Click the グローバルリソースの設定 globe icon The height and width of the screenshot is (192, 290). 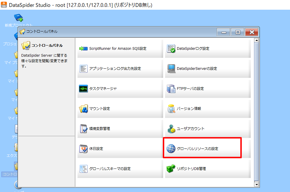coord(171,149)
